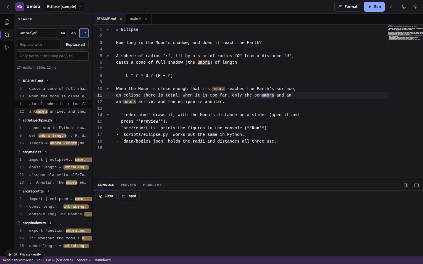
Task: Open result line 12 'antumbra arrive, and the…'
Action: 53,111
